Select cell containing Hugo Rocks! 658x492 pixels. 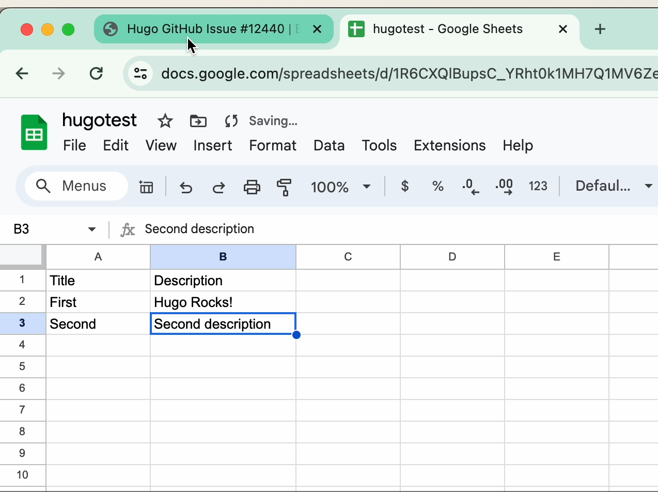[x=223, y=302]
